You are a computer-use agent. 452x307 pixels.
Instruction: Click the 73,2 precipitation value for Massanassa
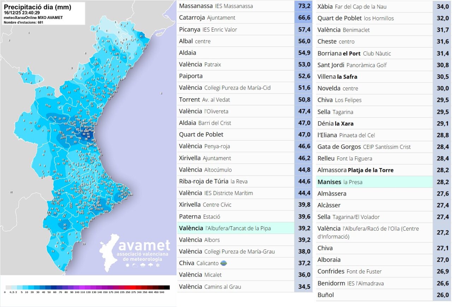303,6
